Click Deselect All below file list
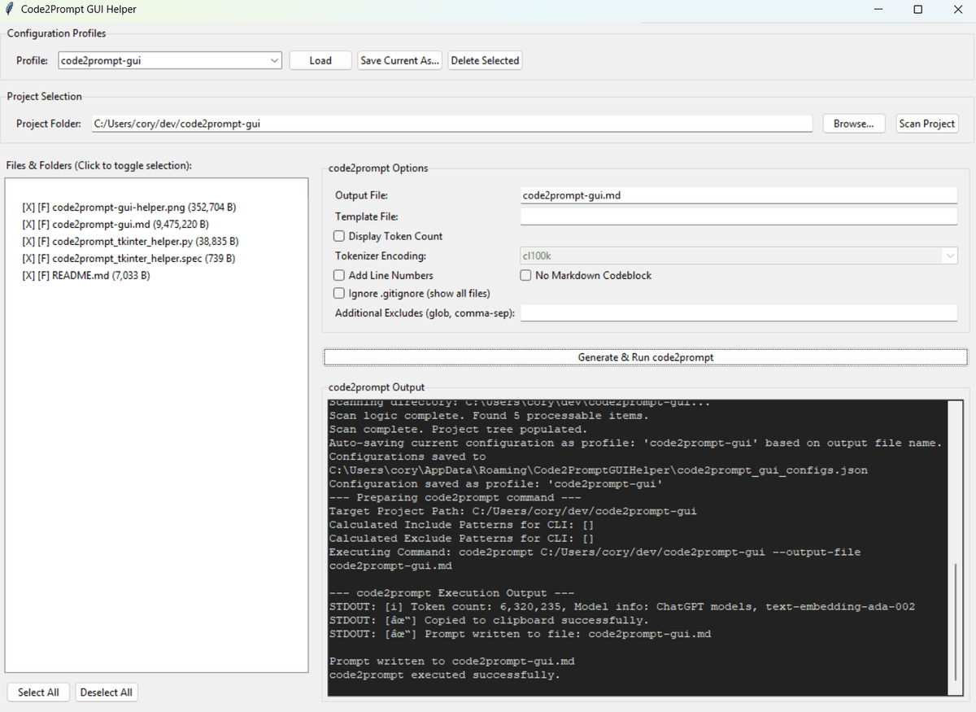The width and height of the screenshot is (976, 712). [x=107, y=692]
